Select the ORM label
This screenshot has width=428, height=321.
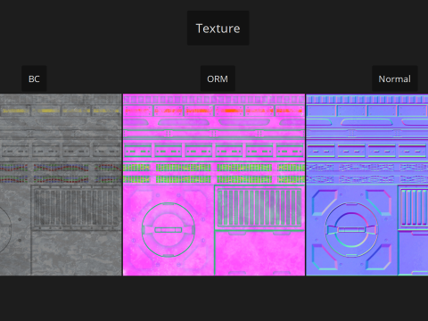pyautogui.click(x=218, y=78)
